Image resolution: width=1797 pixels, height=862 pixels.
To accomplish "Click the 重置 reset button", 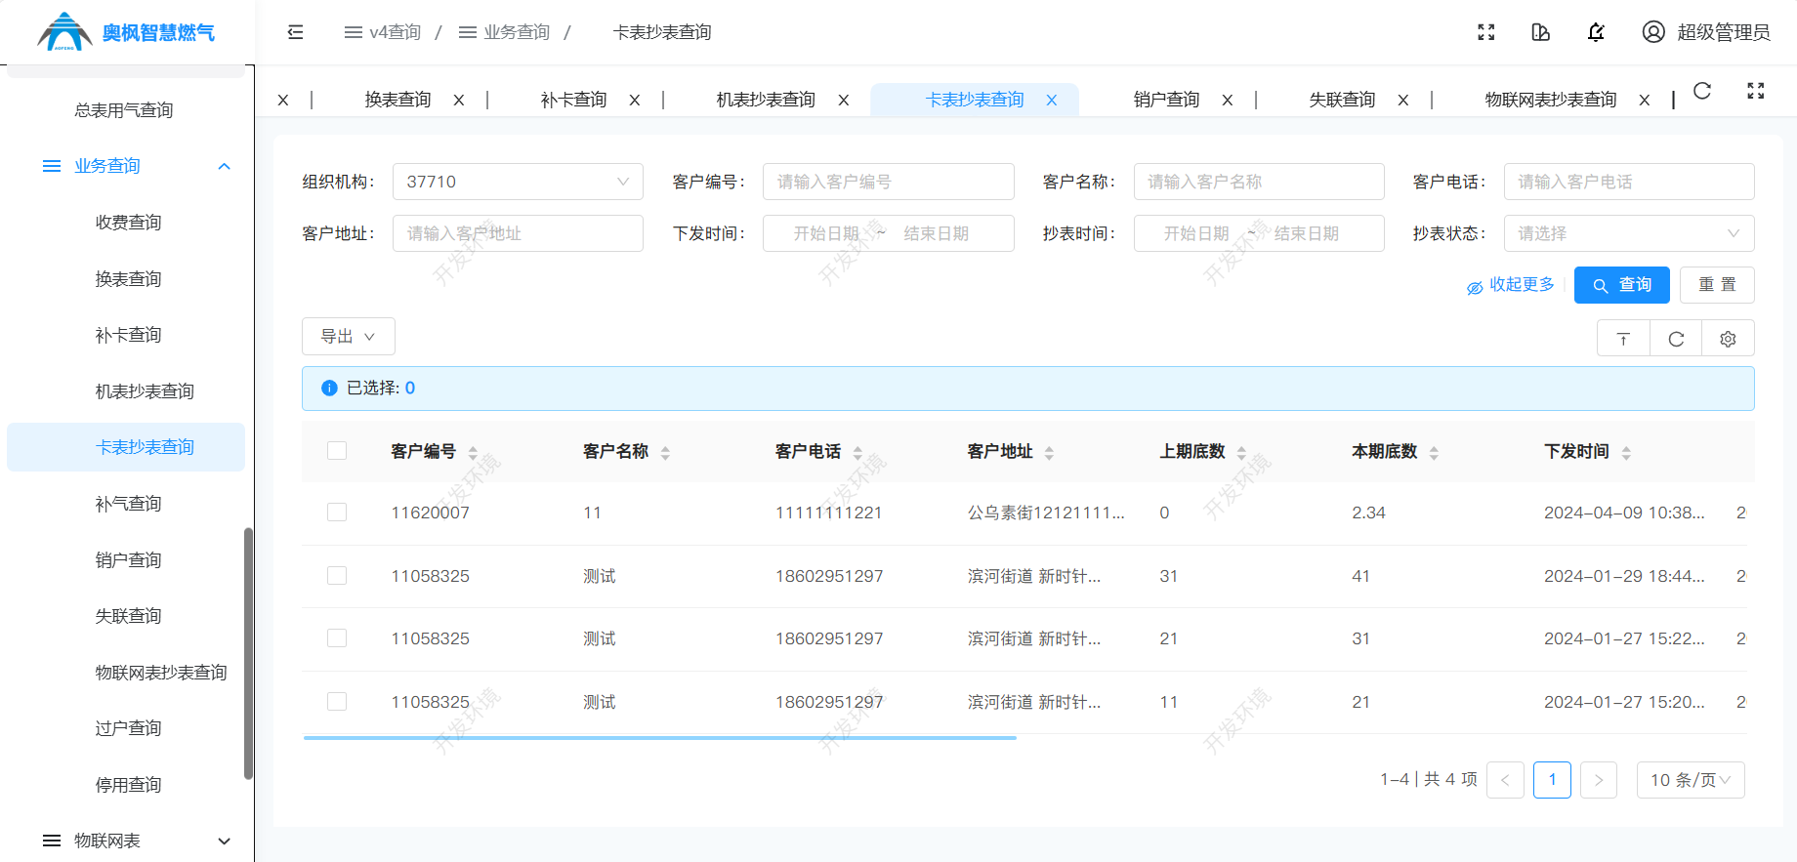I will click(1717, 285).
